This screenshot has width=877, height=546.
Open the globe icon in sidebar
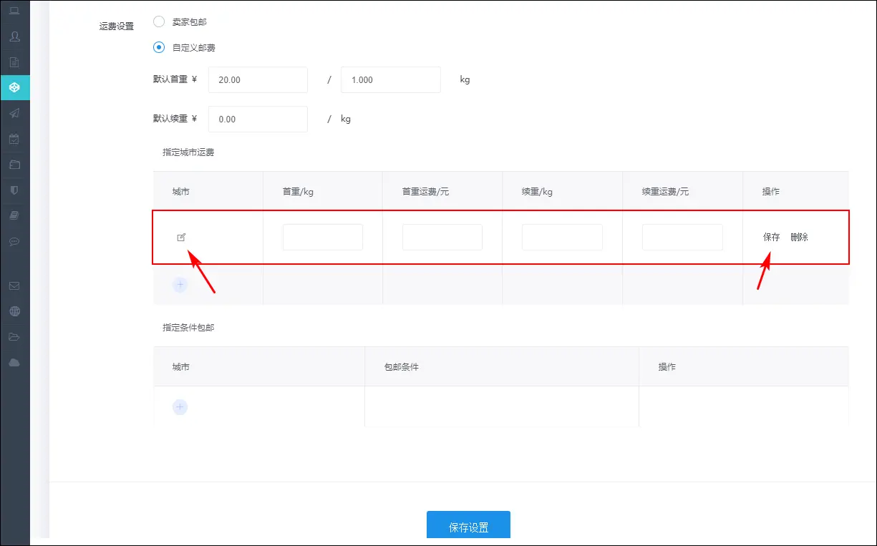coord(14,311)
